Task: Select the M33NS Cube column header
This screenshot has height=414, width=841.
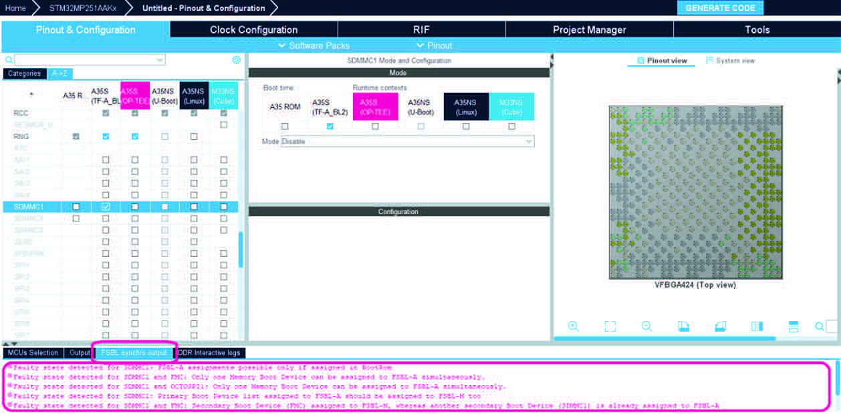Action: pos(223,95)
